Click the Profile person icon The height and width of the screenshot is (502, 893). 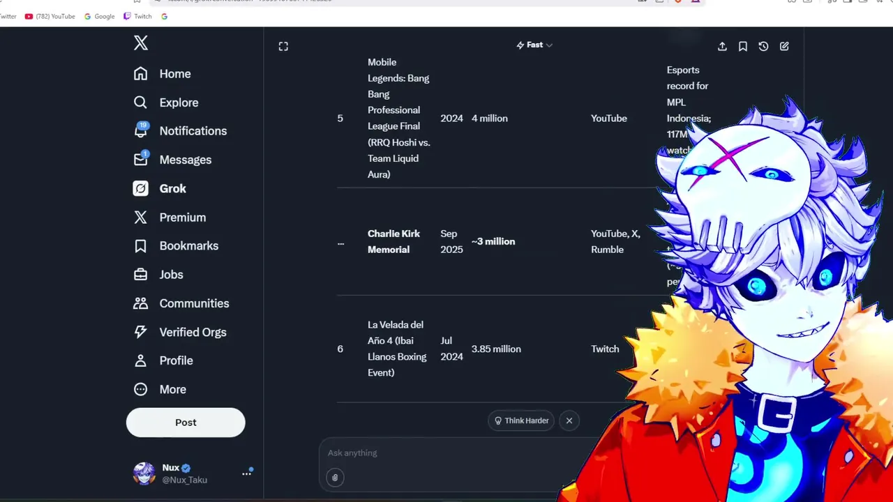(141, 361)
